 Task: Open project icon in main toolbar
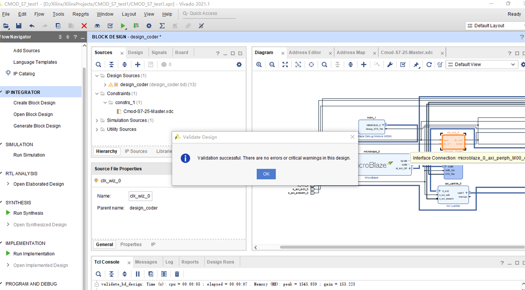tap(6, 25)
